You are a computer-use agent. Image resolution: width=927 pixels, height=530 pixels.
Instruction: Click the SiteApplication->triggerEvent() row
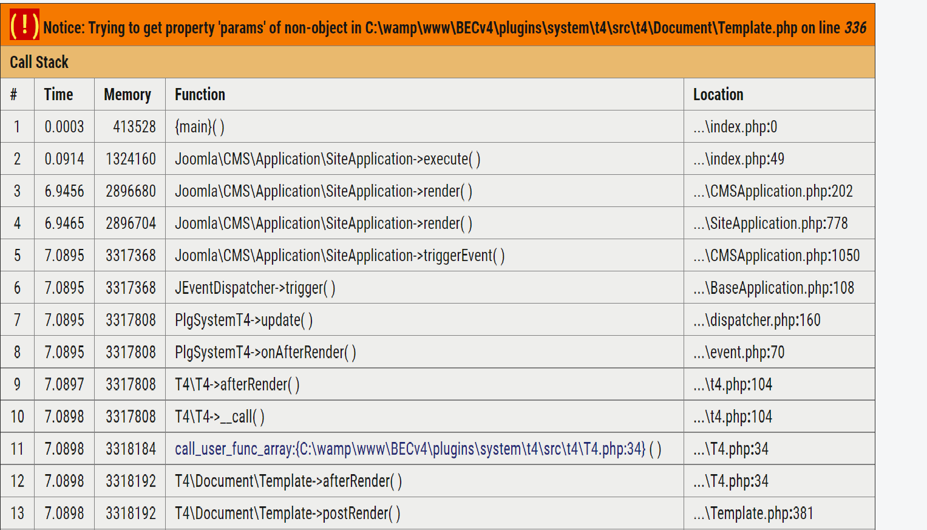tap(339, 256)
